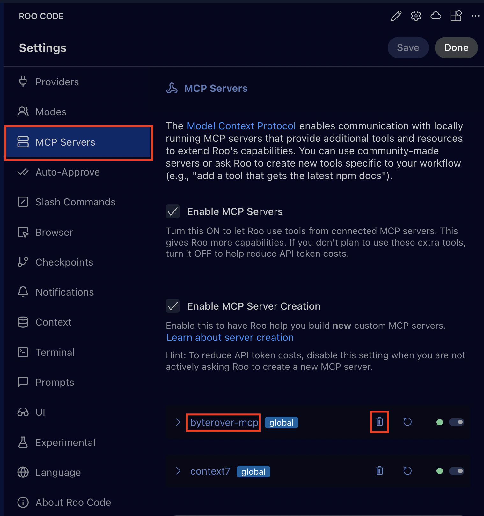Toggle the byterover-mcp server switch
484x516 pixels.
tap(456, 422)
